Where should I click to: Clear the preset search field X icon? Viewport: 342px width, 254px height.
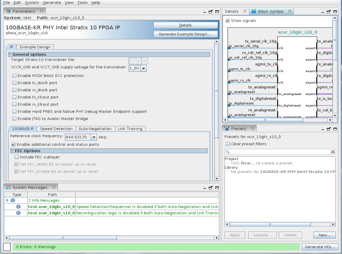(333, 152)
